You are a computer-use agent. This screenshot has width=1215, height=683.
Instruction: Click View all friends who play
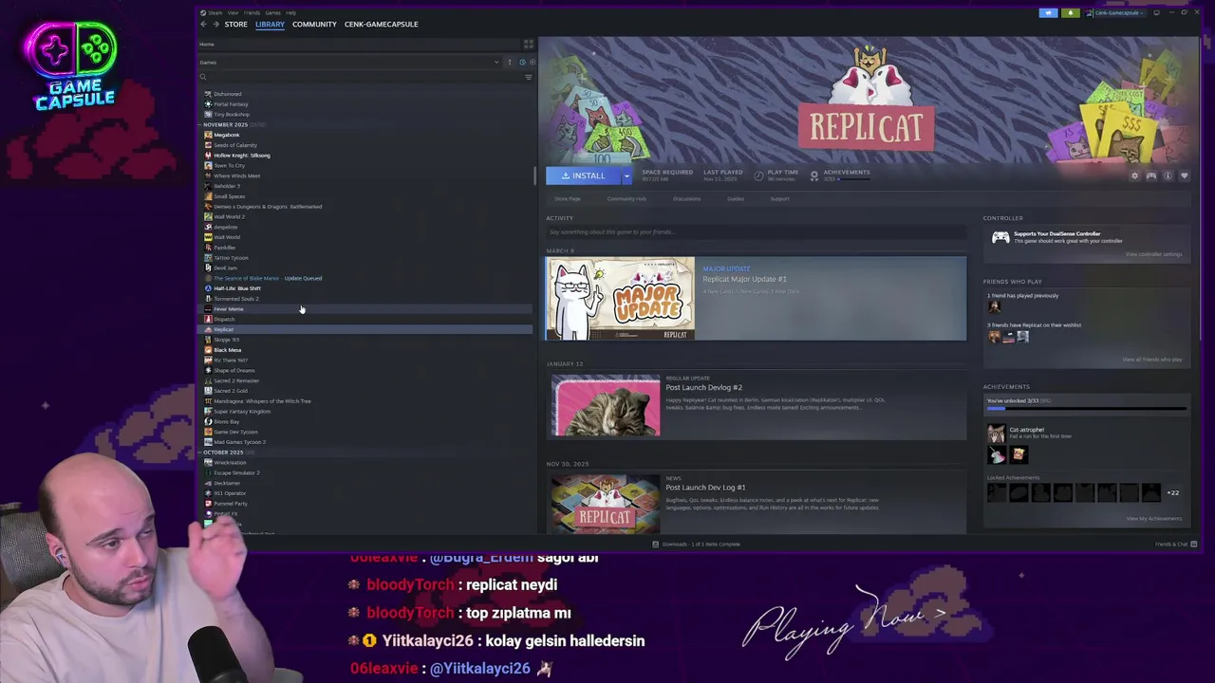coord(1152,360)
